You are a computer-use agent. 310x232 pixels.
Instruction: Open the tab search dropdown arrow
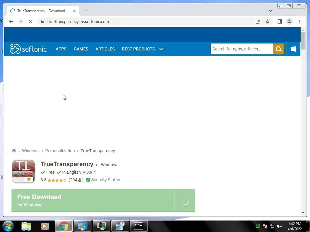click(x=270, y=11)
